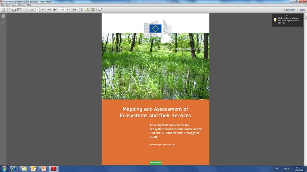This screenshot has width=307, height=172.
Task: Click the zoom percentage field showing 84,8%
Action: (x=62, y=10)
